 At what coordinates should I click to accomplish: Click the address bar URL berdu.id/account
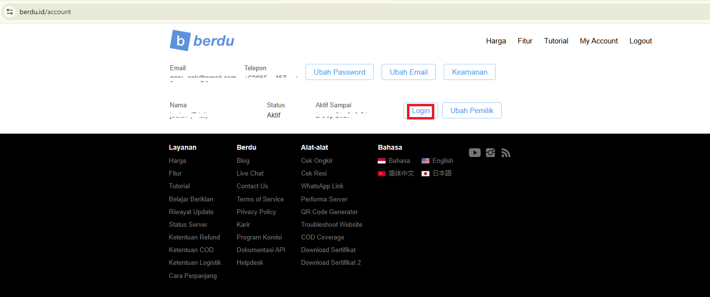[45, 12]
